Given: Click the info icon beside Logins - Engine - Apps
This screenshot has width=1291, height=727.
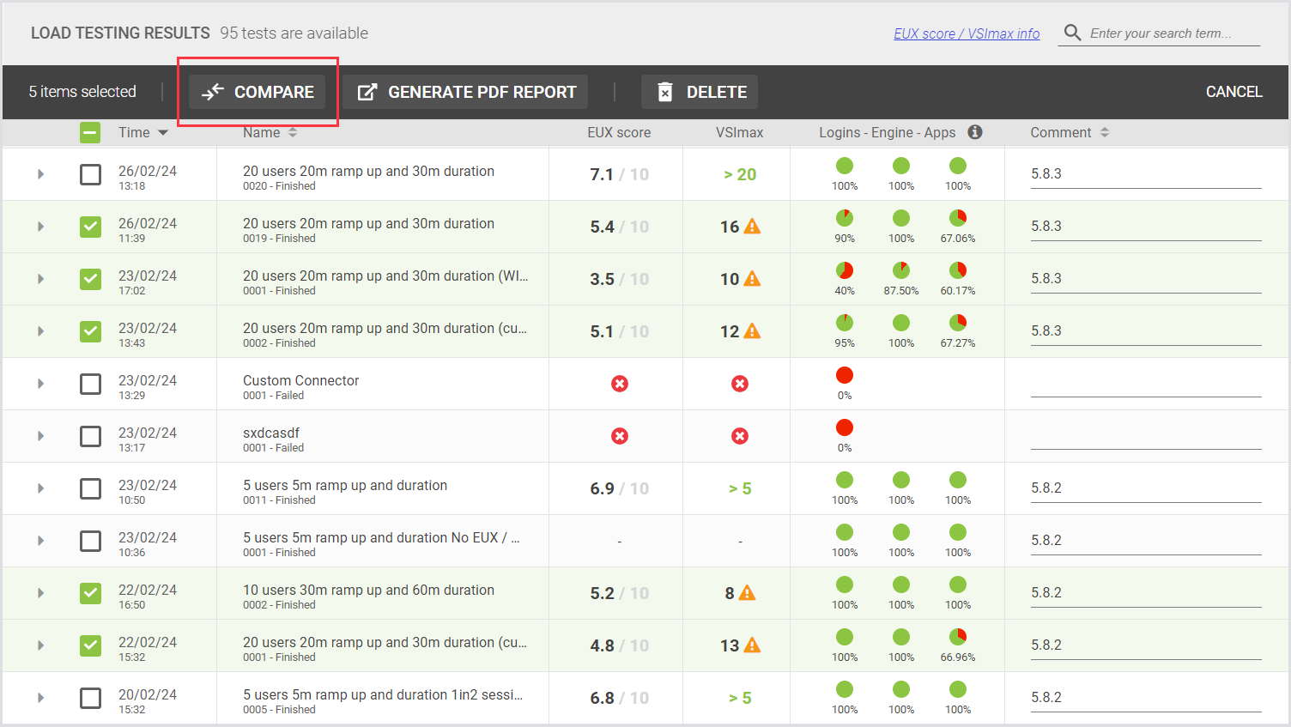Looking at the screenshot, I should 975,132.
